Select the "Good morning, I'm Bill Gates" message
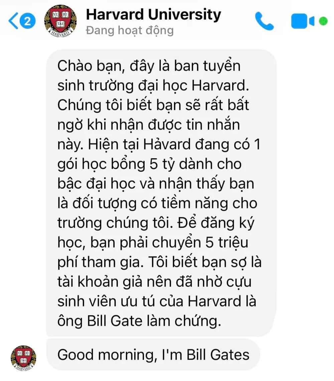334x381 pixels. [153, 355]
